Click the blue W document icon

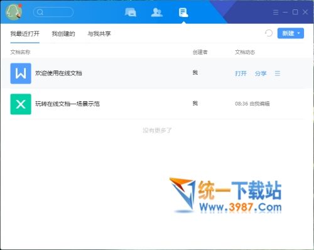point(21,73)
